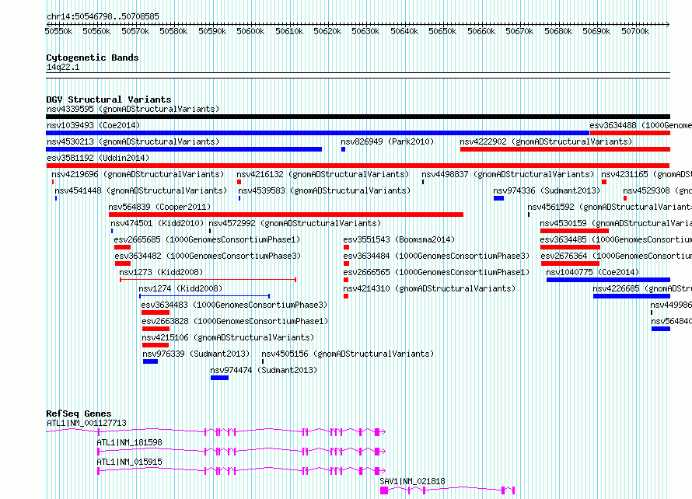Click the 50550k ruler position
This screenshot has width=692, height=499.
point(58,31)
